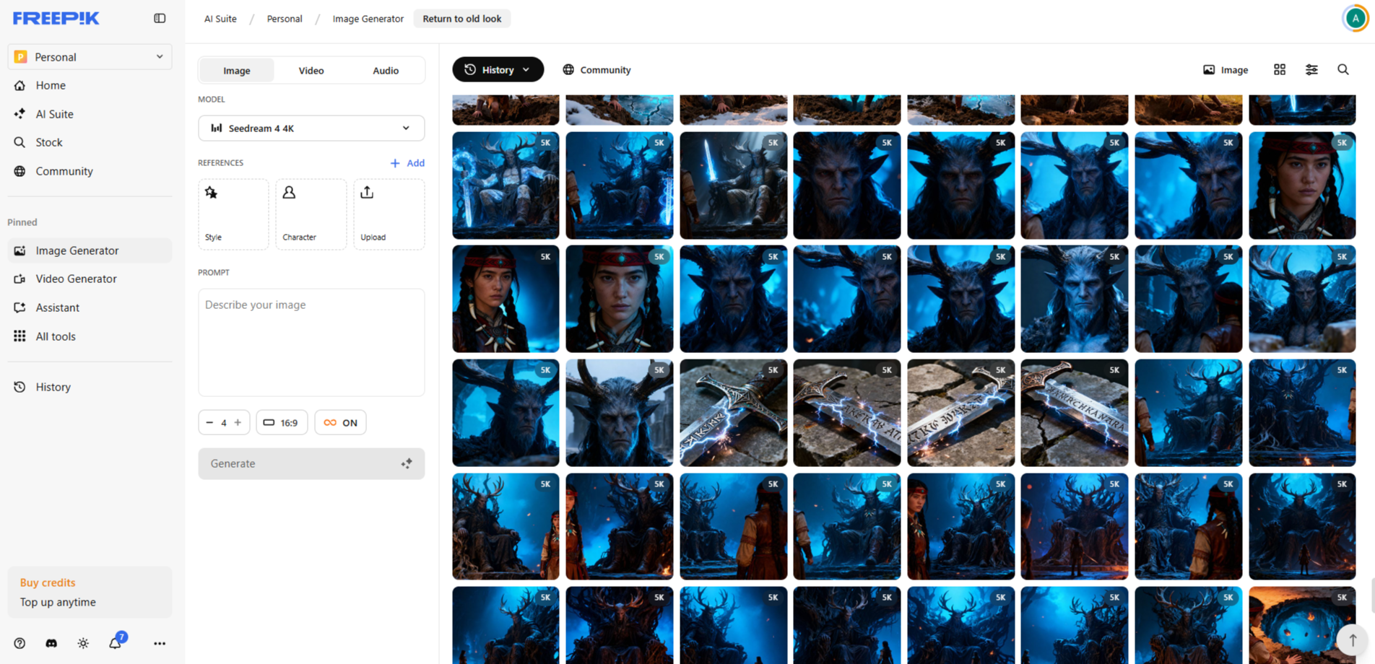The image size is (1375, 664).
Task: Open the Image type filter in gallery toolbar
Action: (1226, 69)
